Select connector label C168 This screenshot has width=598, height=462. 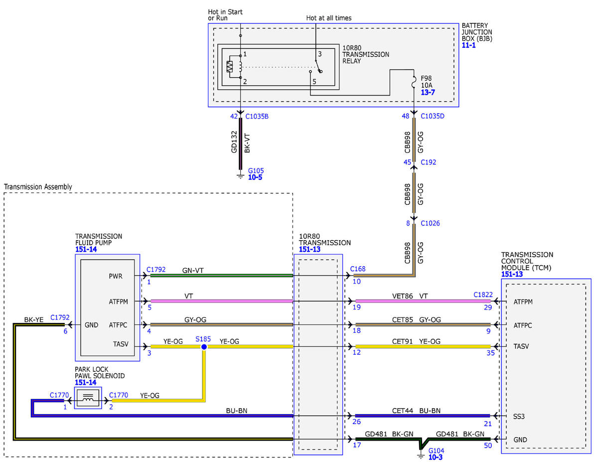coord(358,269)
